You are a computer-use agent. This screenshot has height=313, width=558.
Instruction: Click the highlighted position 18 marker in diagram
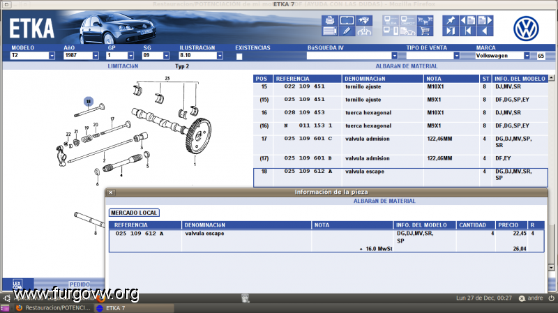coord(89,101)
